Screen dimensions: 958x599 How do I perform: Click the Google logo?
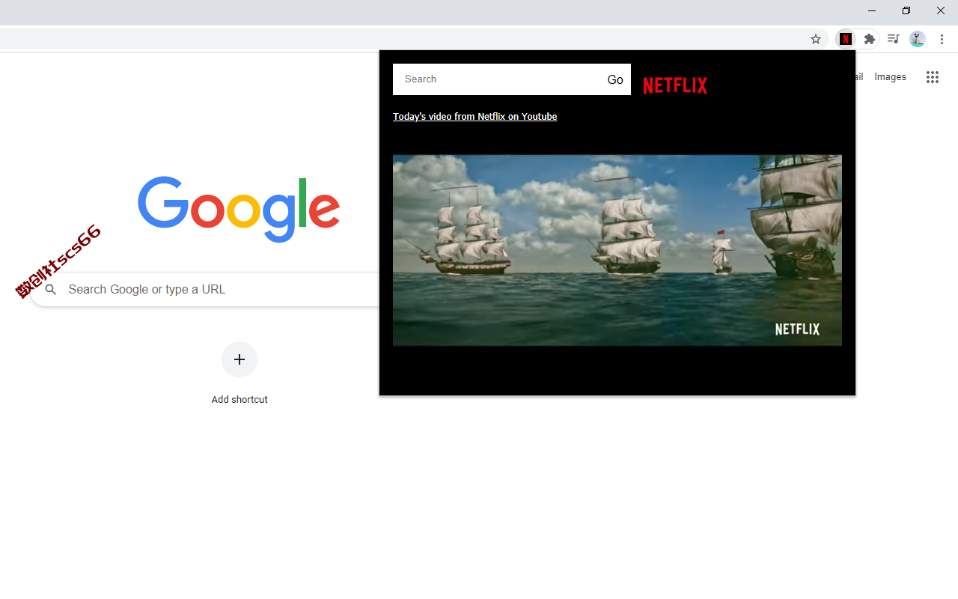(x=239, y=209)
